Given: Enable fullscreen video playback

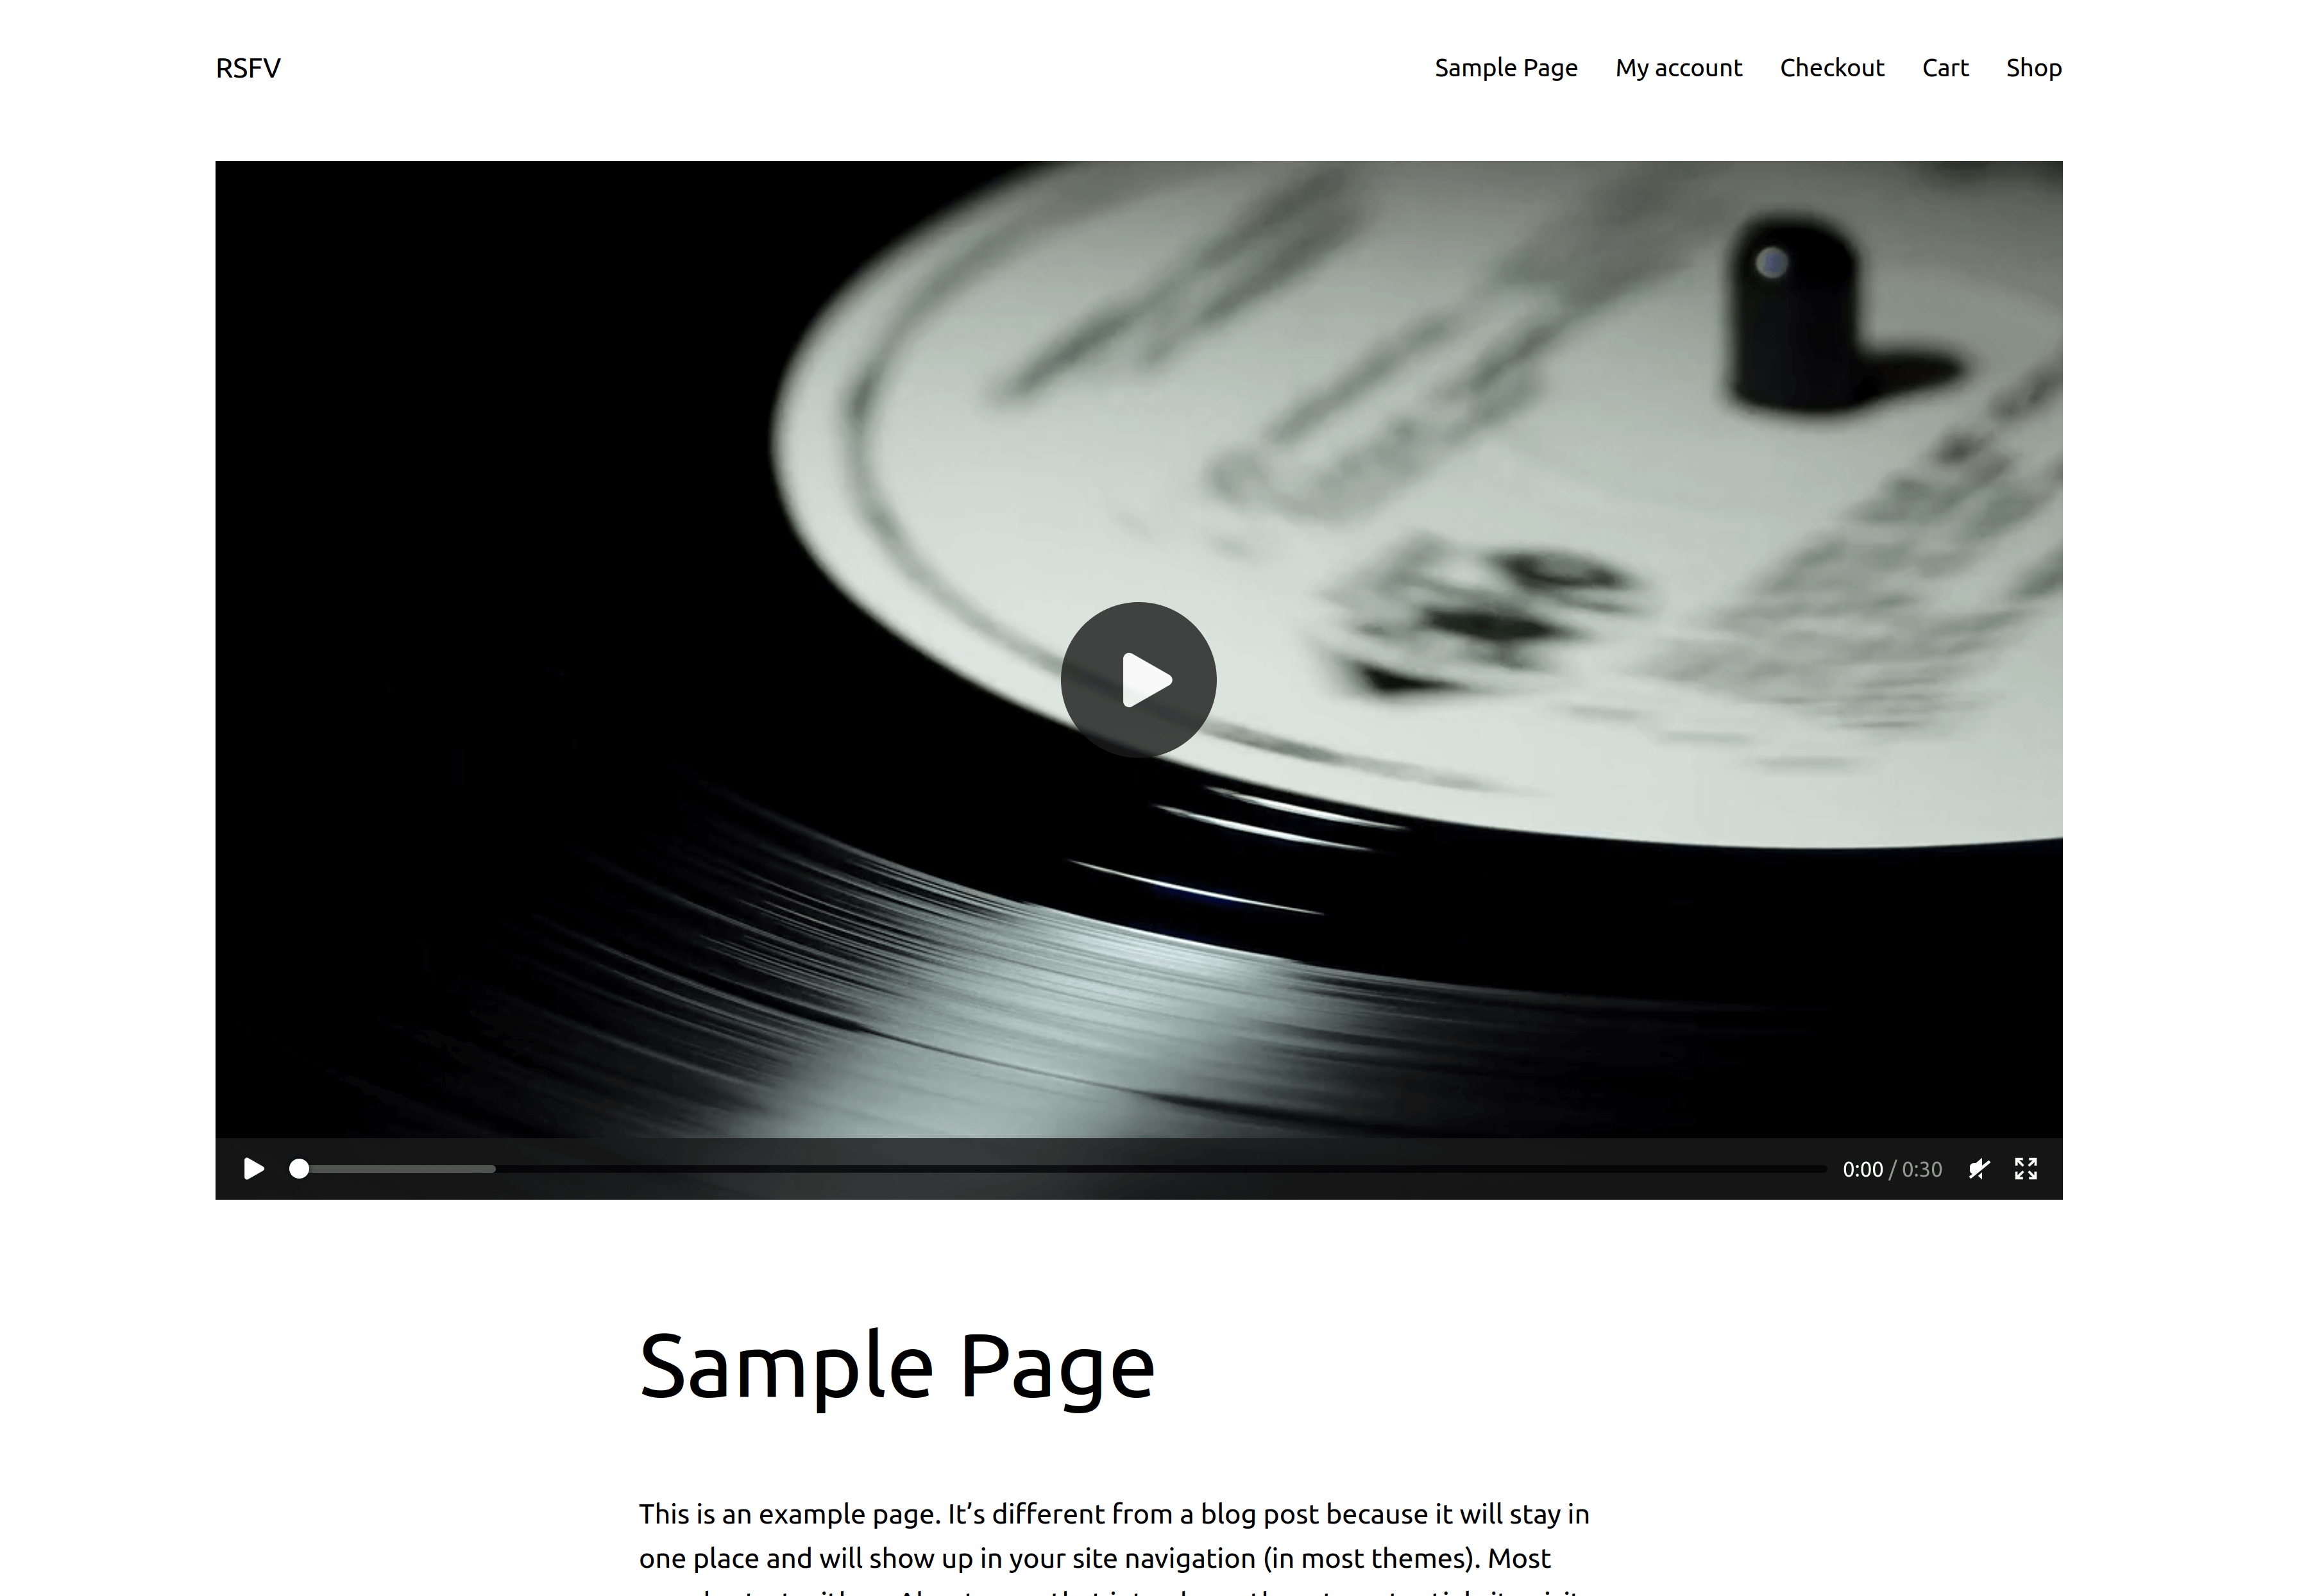Looking at the screenshot, I should (x=2028, y=1168).
